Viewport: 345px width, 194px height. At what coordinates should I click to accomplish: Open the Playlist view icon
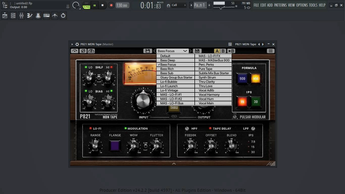[5, 16]
